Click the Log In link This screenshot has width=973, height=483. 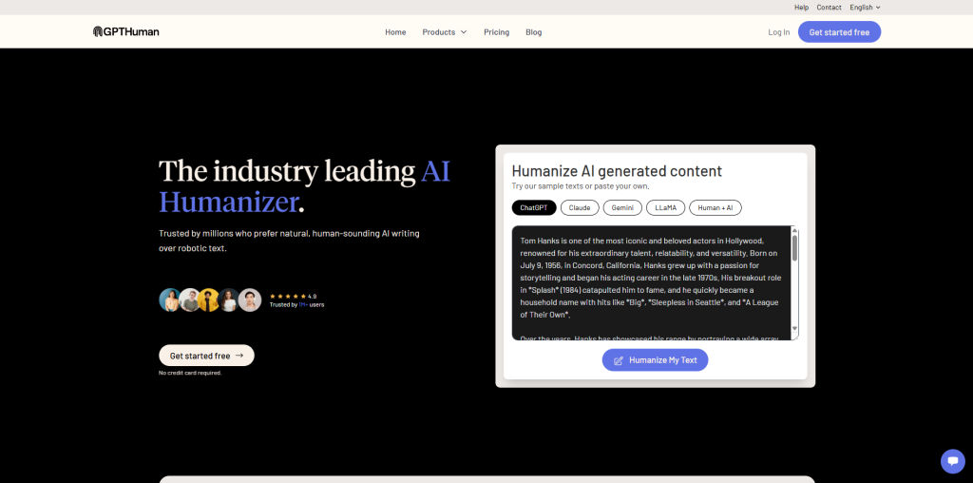(x=779, y=32)
